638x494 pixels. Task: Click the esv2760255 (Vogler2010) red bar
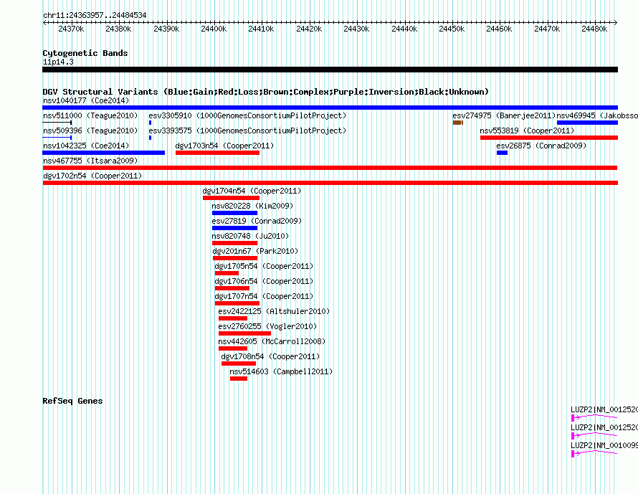coord(244,333)
